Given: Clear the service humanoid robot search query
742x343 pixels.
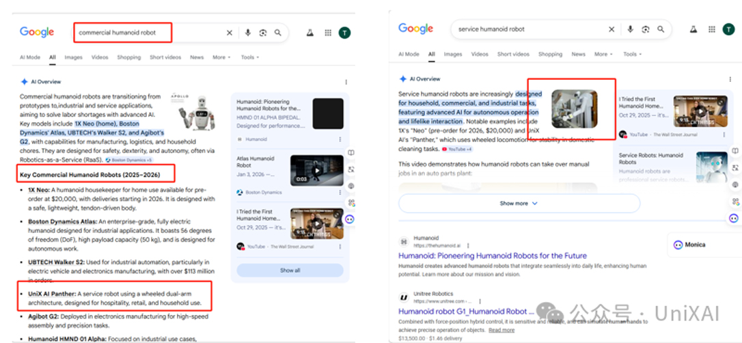Looking at the screenshot, I should pyautogui.click(x=612, y=29).
